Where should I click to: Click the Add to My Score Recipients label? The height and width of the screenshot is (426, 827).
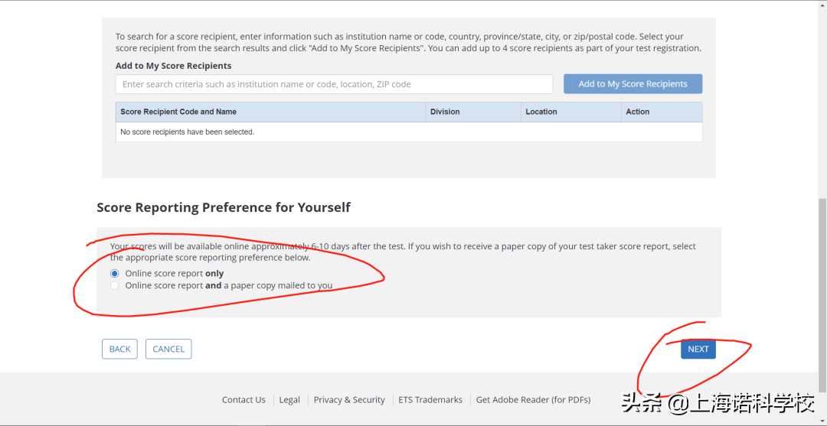pyautogui.click(x=174, y=66)
